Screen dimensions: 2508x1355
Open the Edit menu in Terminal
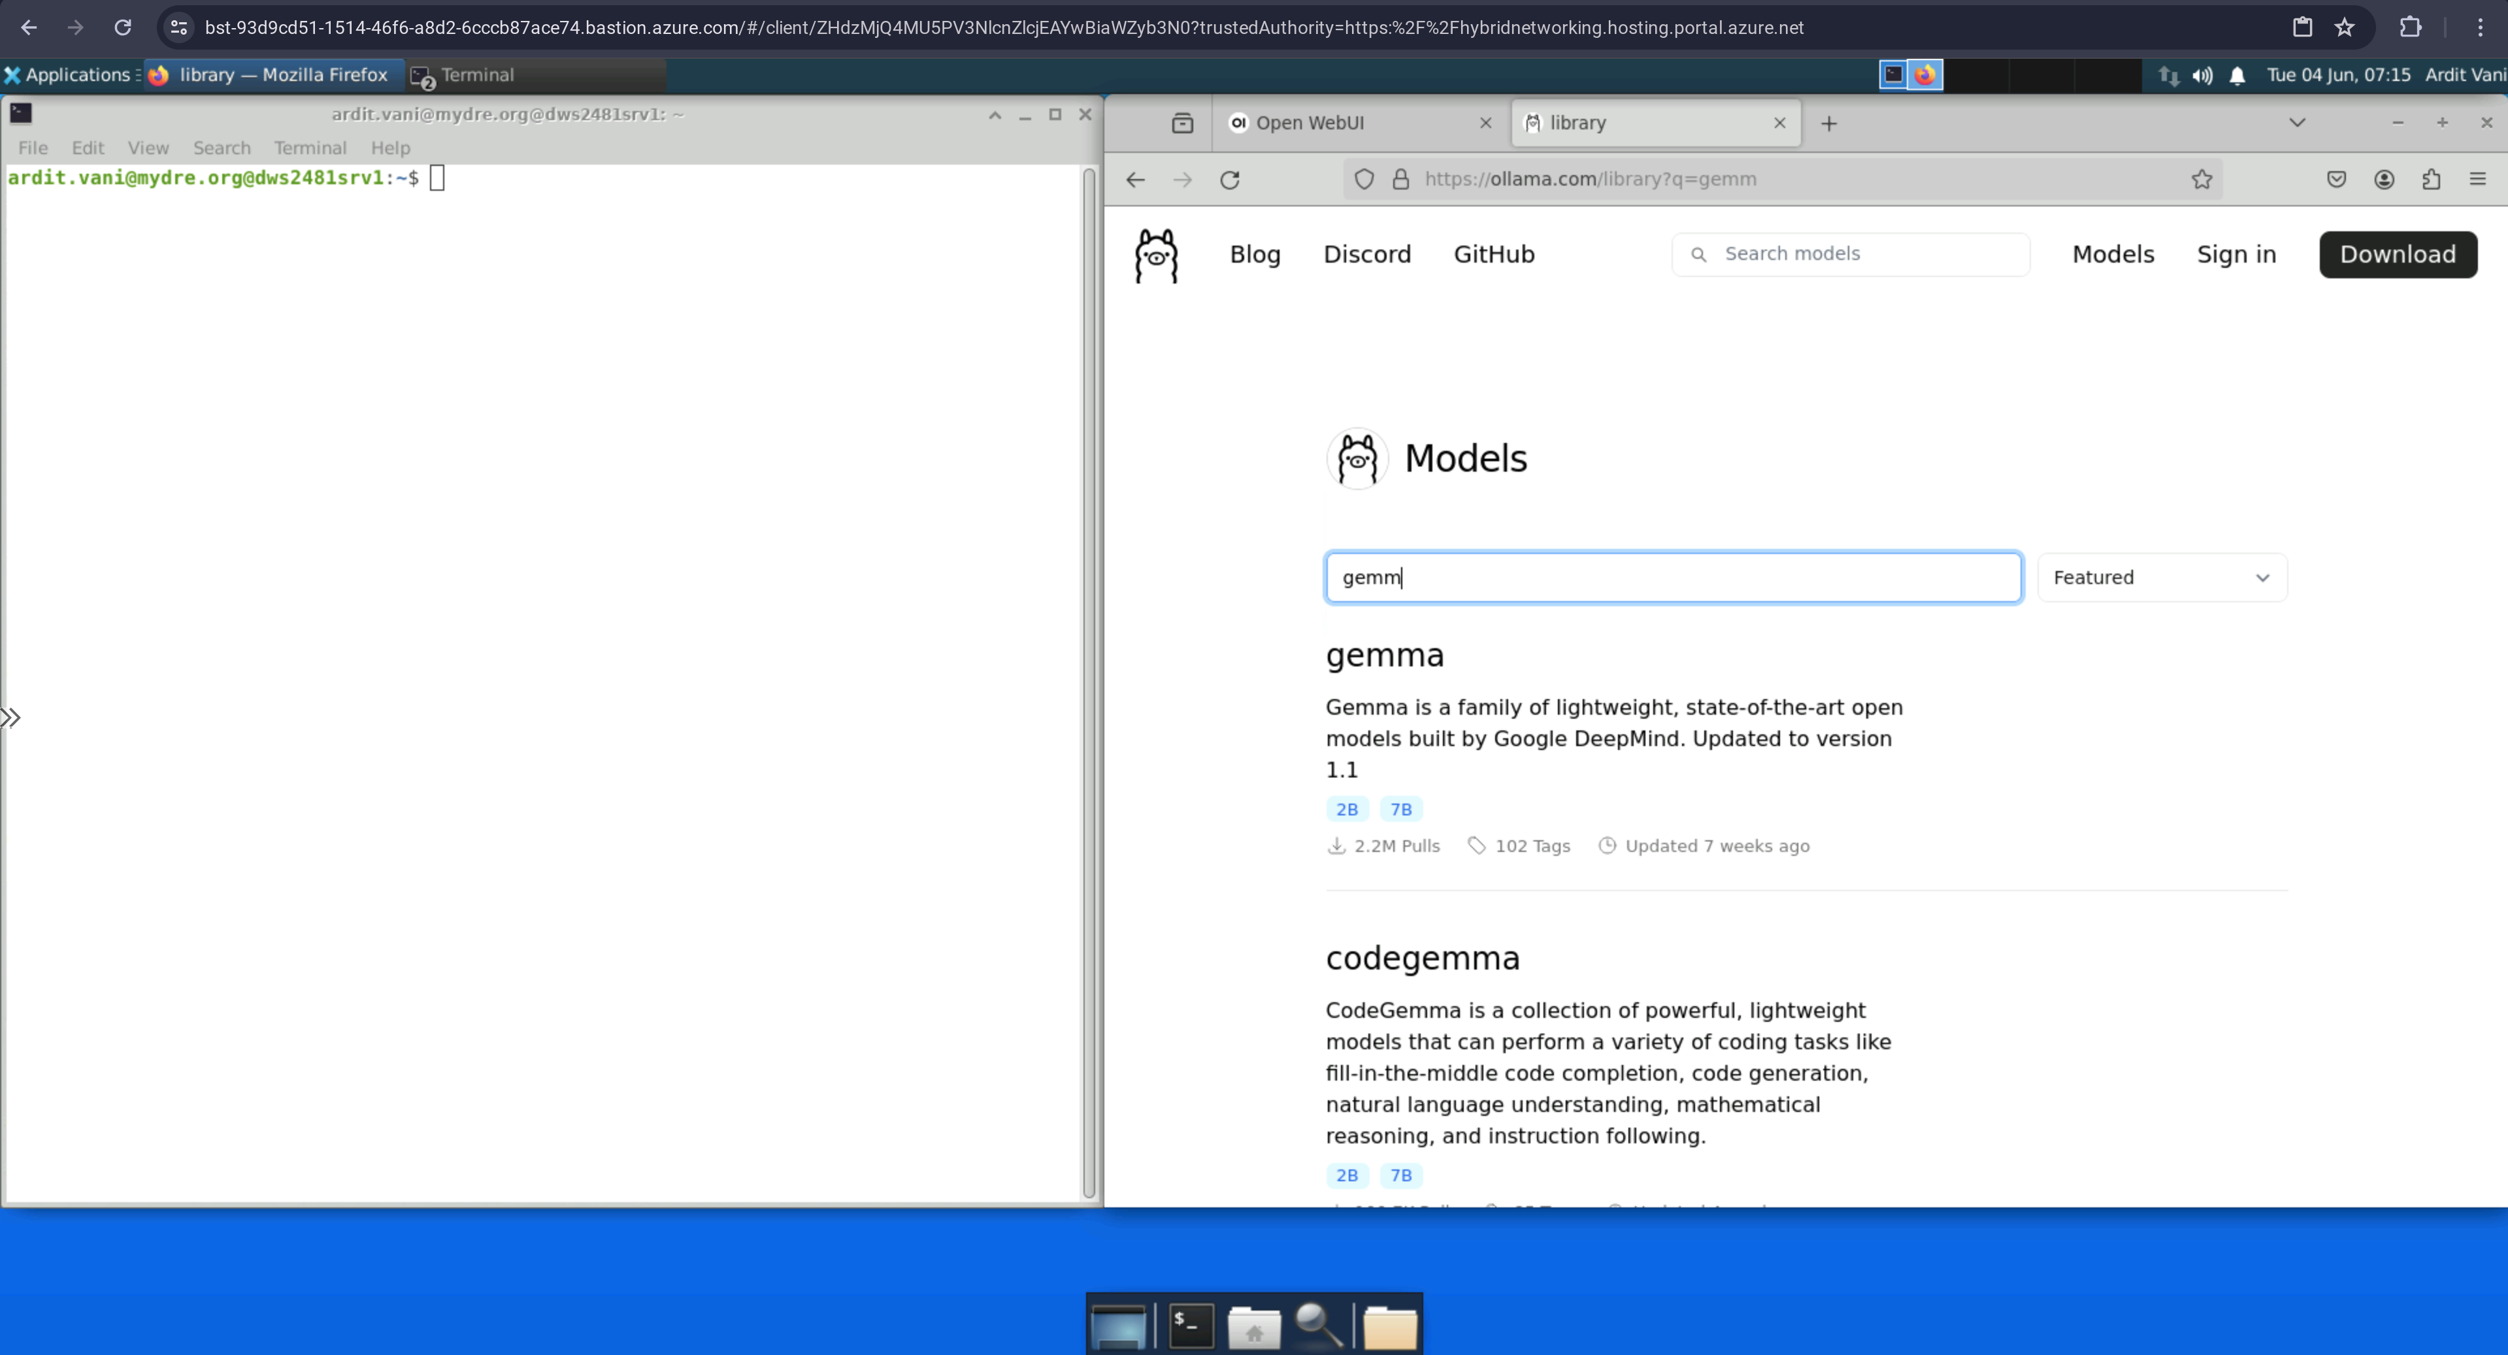[88, 148]
